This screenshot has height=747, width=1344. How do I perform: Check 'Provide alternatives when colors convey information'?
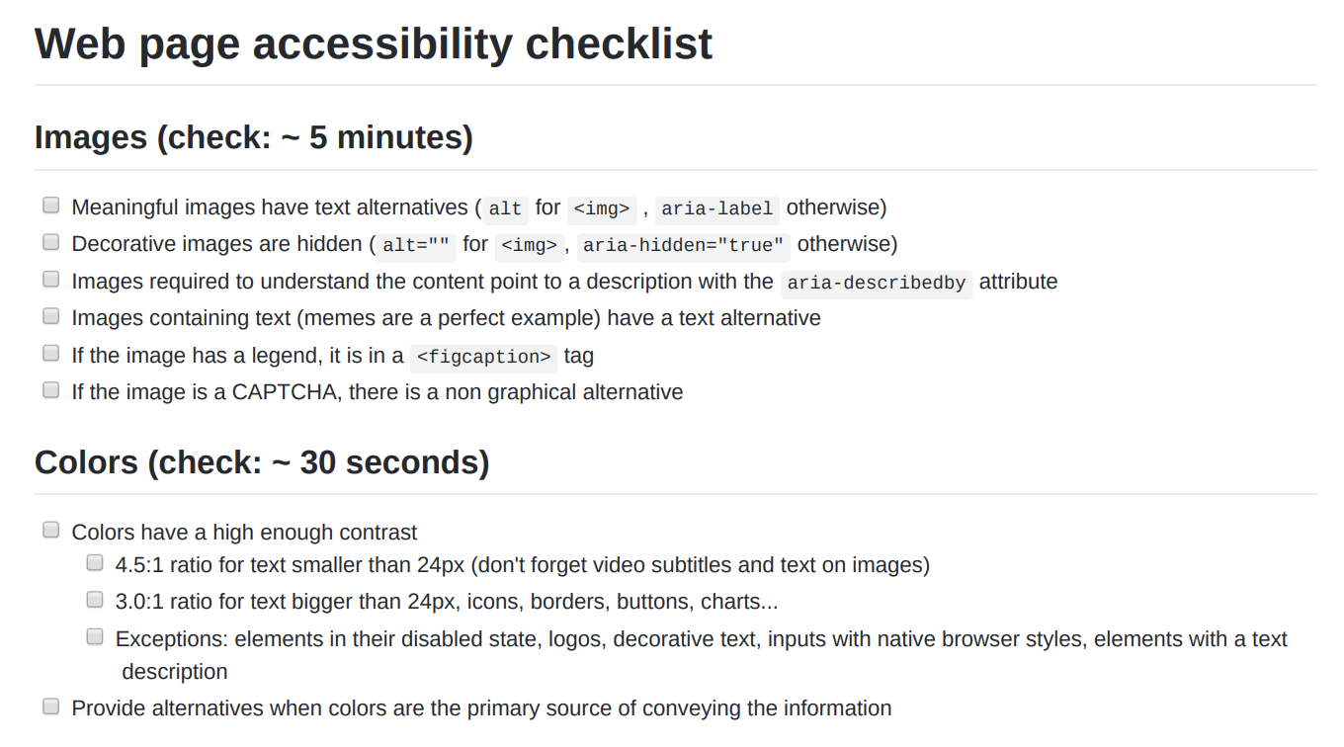pyautogui.click(x=50, y=705)
